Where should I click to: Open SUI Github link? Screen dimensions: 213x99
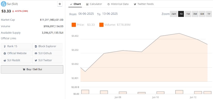click(47, 53)
